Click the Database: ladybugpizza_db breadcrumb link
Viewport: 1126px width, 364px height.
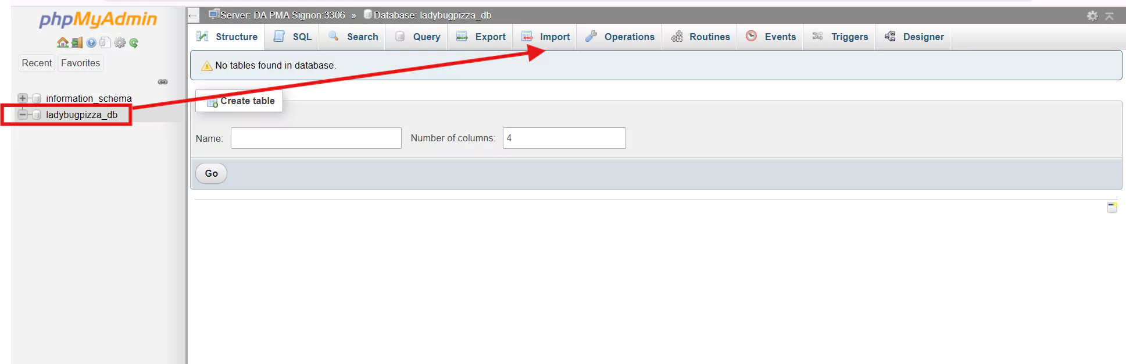pyautogui.click(x=432, y=15)
